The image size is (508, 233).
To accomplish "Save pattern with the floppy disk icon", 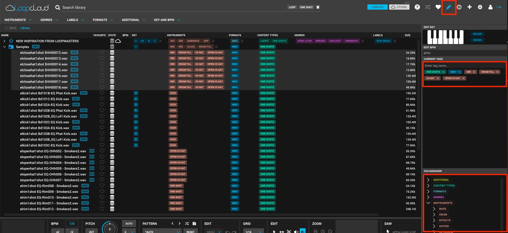I will click(194, 224).
